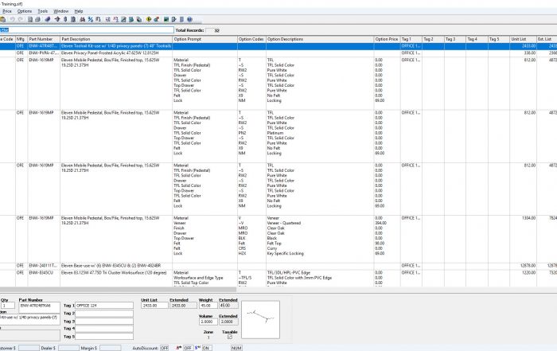Click the yellow diamond toolbar icon
This screenshot has height=351, width=557.
(x=149, y=19)
